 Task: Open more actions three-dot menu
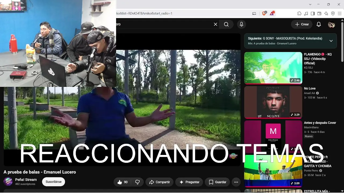(x=236, y=182)
